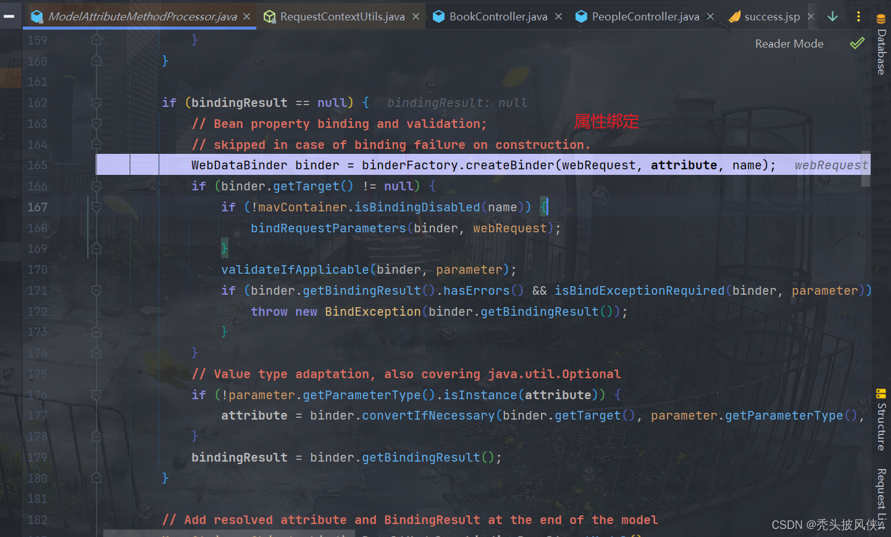This screenshot has width=891, height=537.
Task: Fold the if block at line 162
Action: tap(96, 103)
